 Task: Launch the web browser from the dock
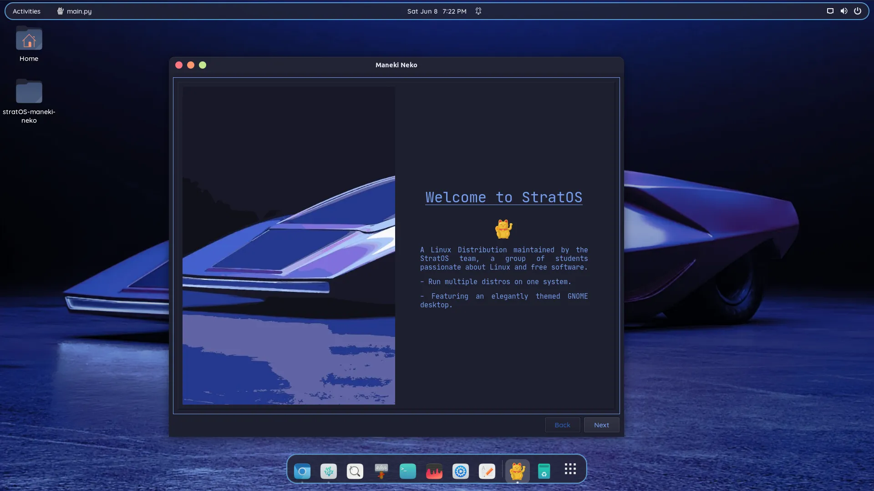click(302, 471)
